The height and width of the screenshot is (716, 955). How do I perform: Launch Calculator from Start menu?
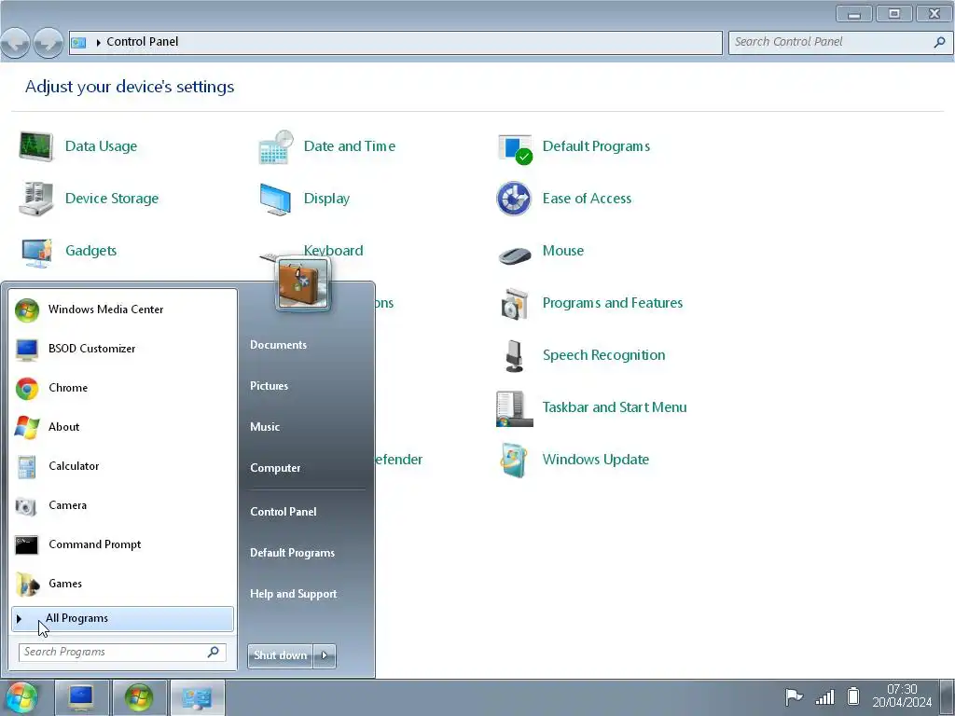click(123, 466)
